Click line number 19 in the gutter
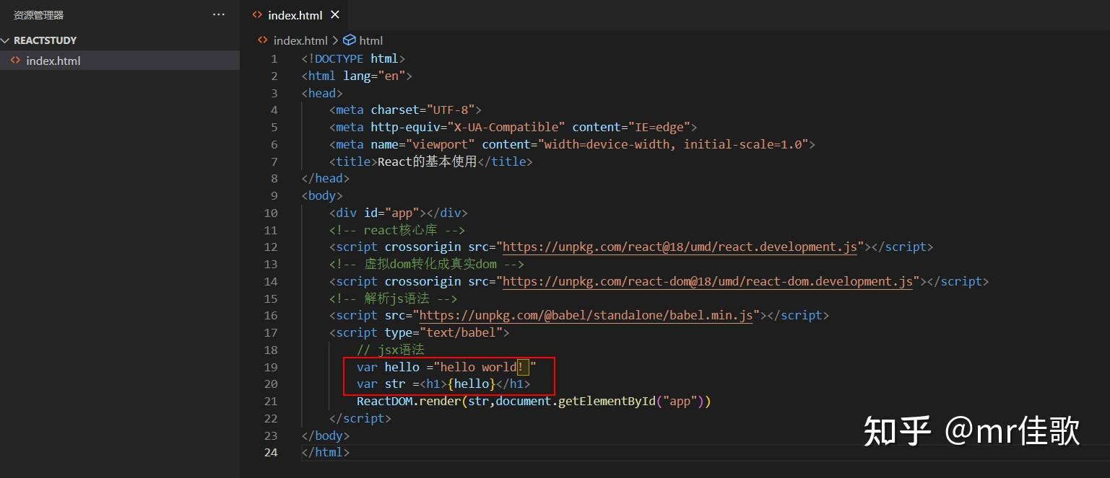The image size is (1110, 478). (x=270, y=367)
